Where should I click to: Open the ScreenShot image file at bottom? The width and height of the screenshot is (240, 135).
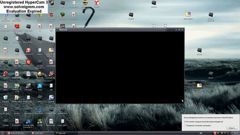17,121
